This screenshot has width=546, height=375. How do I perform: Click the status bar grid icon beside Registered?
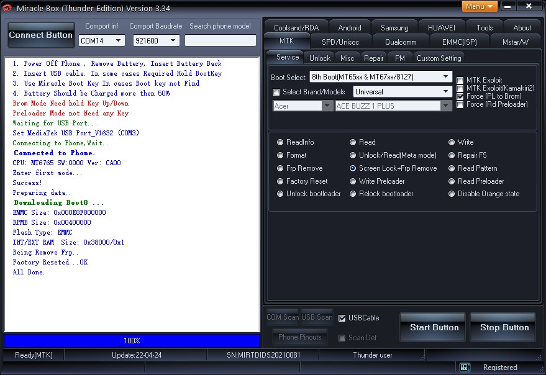[465, 367]
